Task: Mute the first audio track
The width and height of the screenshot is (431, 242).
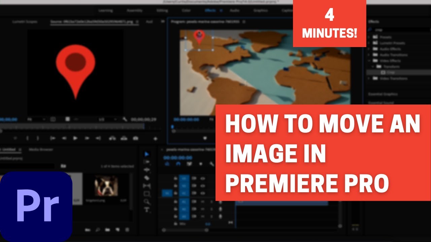Action: tap(203, 202)
